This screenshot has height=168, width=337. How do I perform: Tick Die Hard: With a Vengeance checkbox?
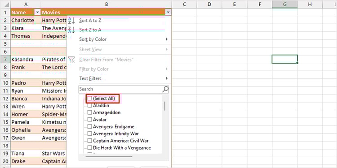90,148
